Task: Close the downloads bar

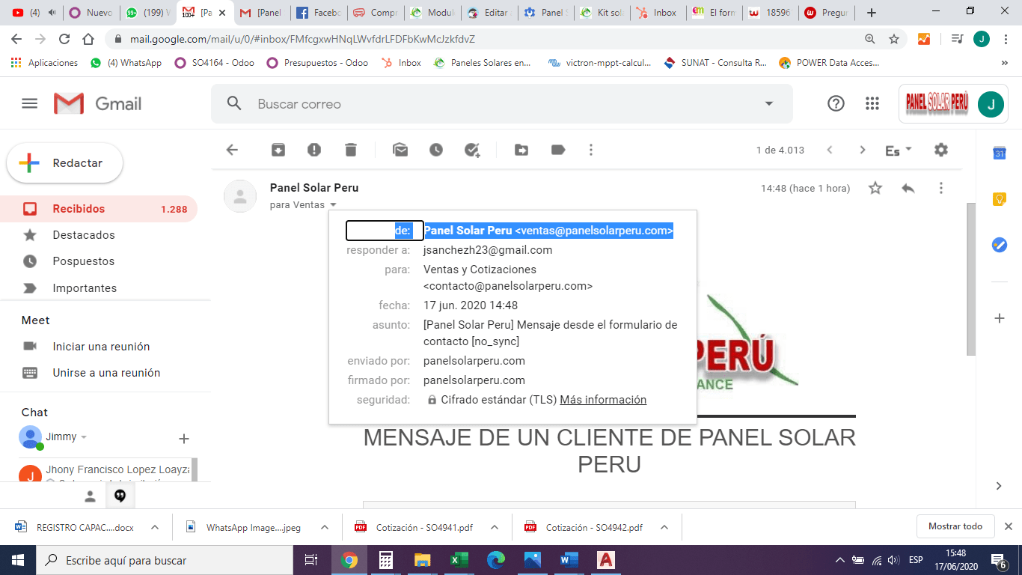Action: (1008, 526)
